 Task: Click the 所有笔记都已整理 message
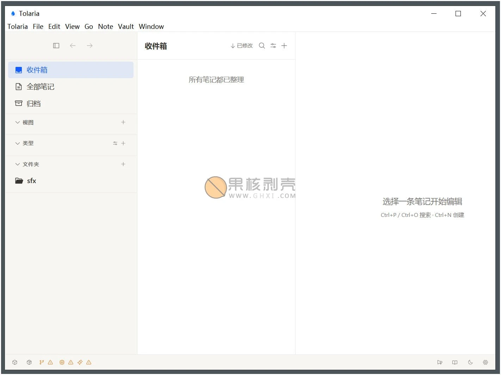216,80
